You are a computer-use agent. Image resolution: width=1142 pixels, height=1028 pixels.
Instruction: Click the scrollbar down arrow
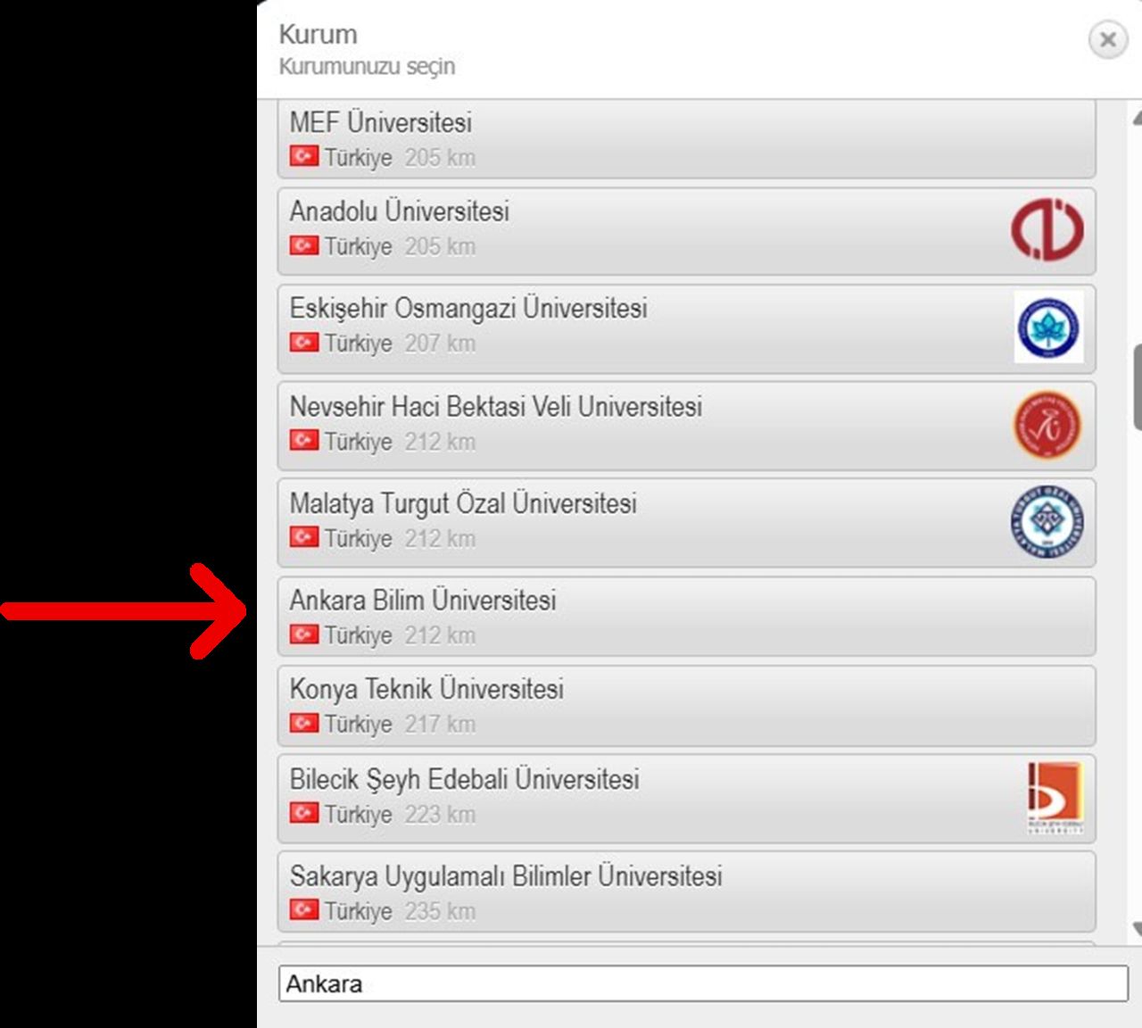click(1137, 930)
